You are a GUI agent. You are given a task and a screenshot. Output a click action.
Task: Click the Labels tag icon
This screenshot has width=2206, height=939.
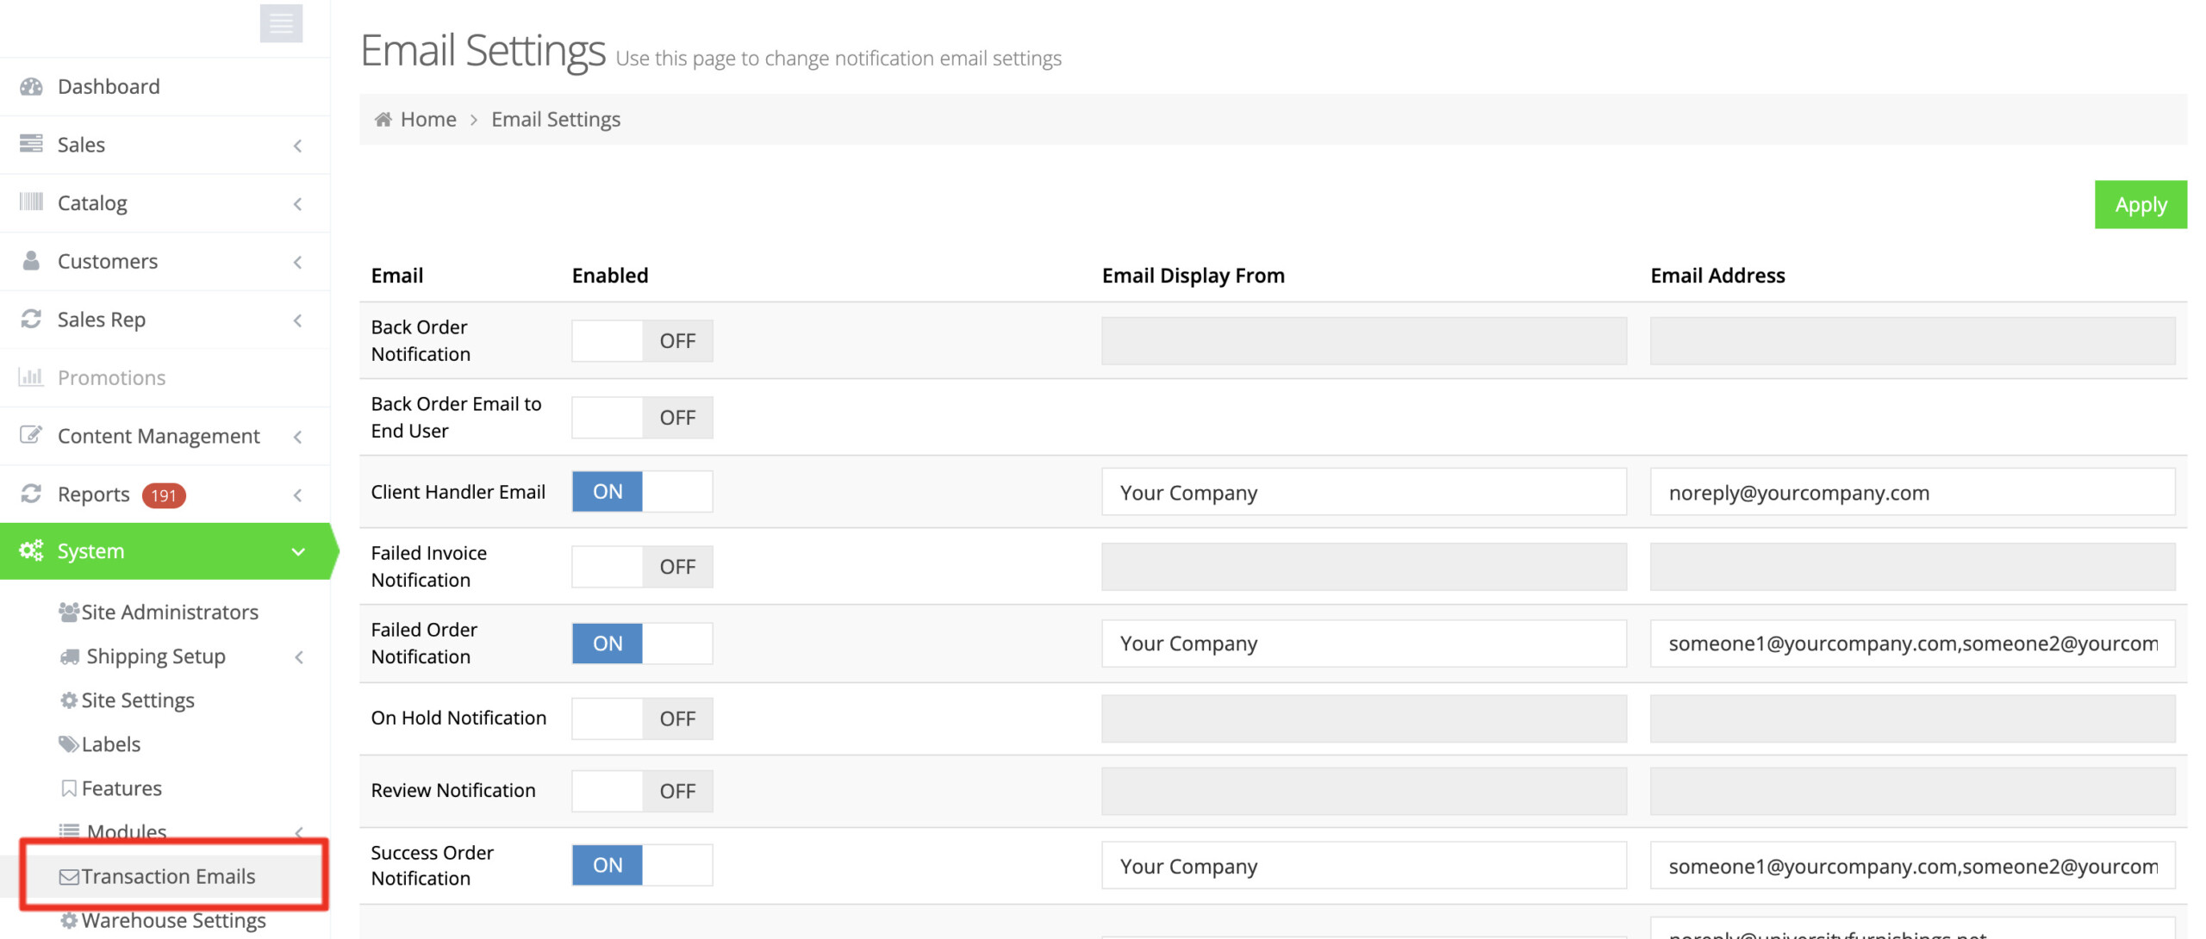pyautogui.click(x=69, y=744)
